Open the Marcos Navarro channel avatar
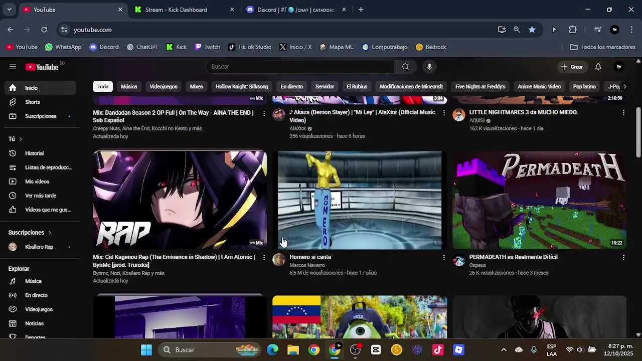This screenshot has width=642, height=361. click(x=279, y=260)
